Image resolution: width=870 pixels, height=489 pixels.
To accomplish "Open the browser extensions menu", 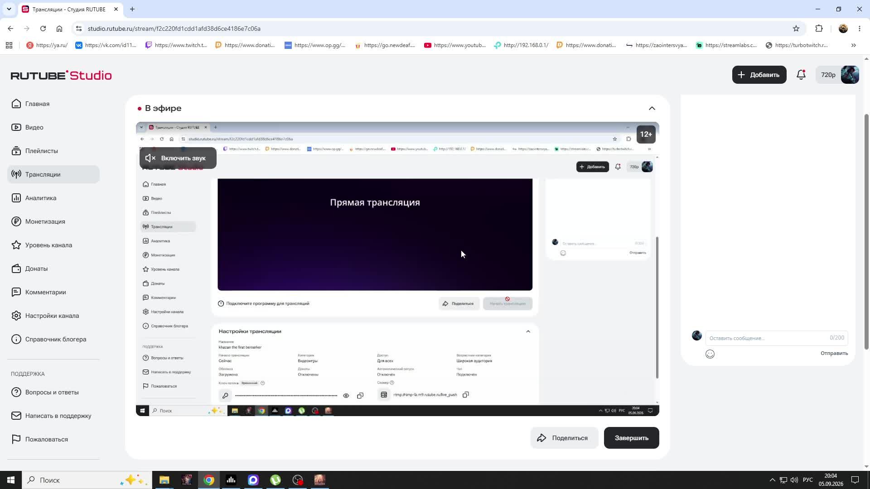I will point(819,29).
